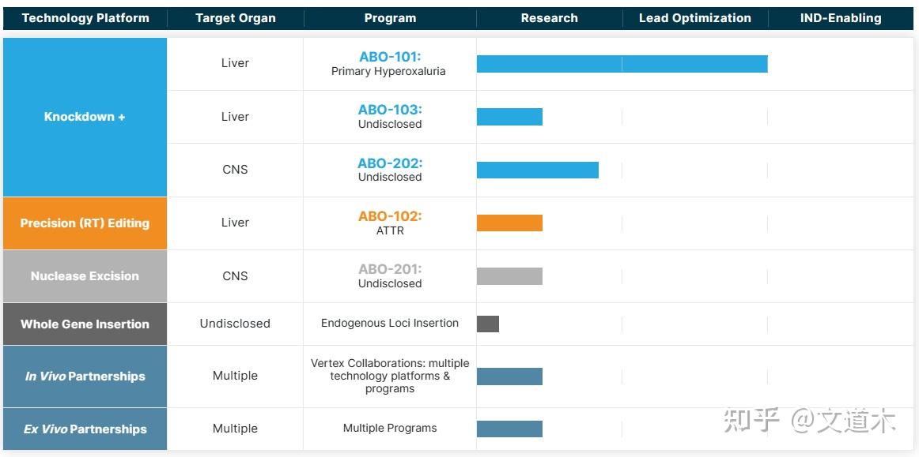This screenshot has height=457, width=919.
Task: Click the Ex Vivo Partnerships cell
Action: pos(85,429)
